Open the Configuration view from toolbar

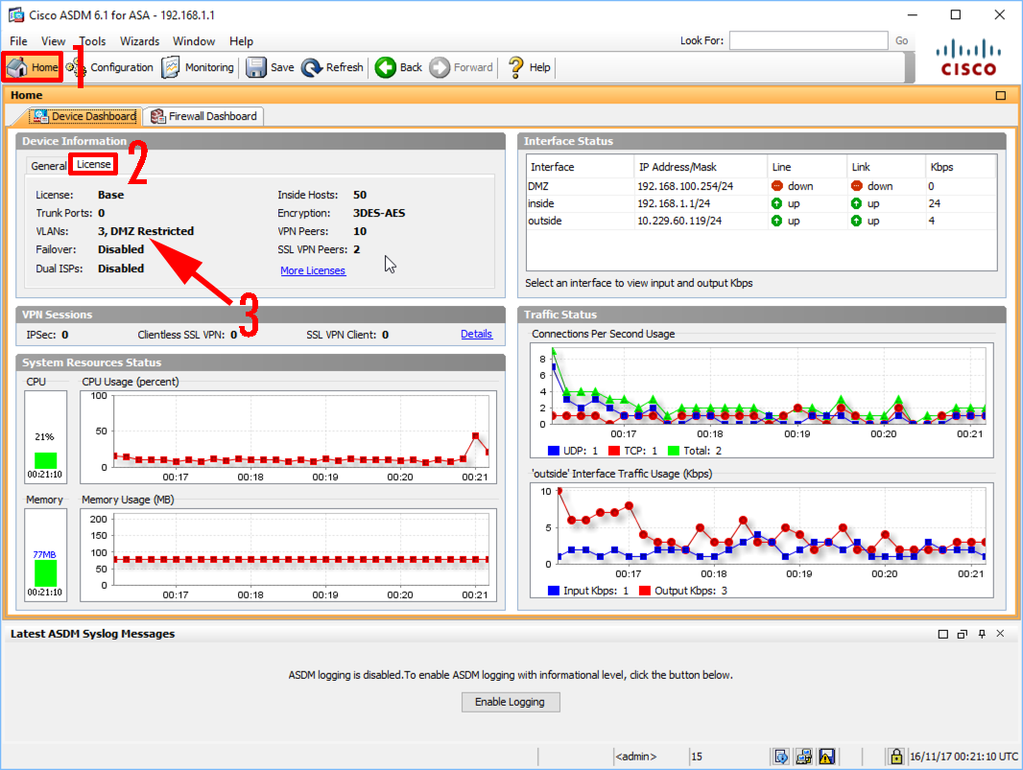coord(109,67)
